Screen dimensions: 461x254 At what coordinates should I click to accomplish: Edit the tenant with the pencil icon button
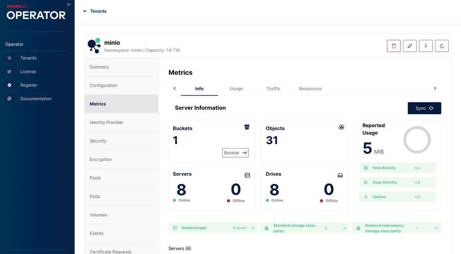click(410, 46)
